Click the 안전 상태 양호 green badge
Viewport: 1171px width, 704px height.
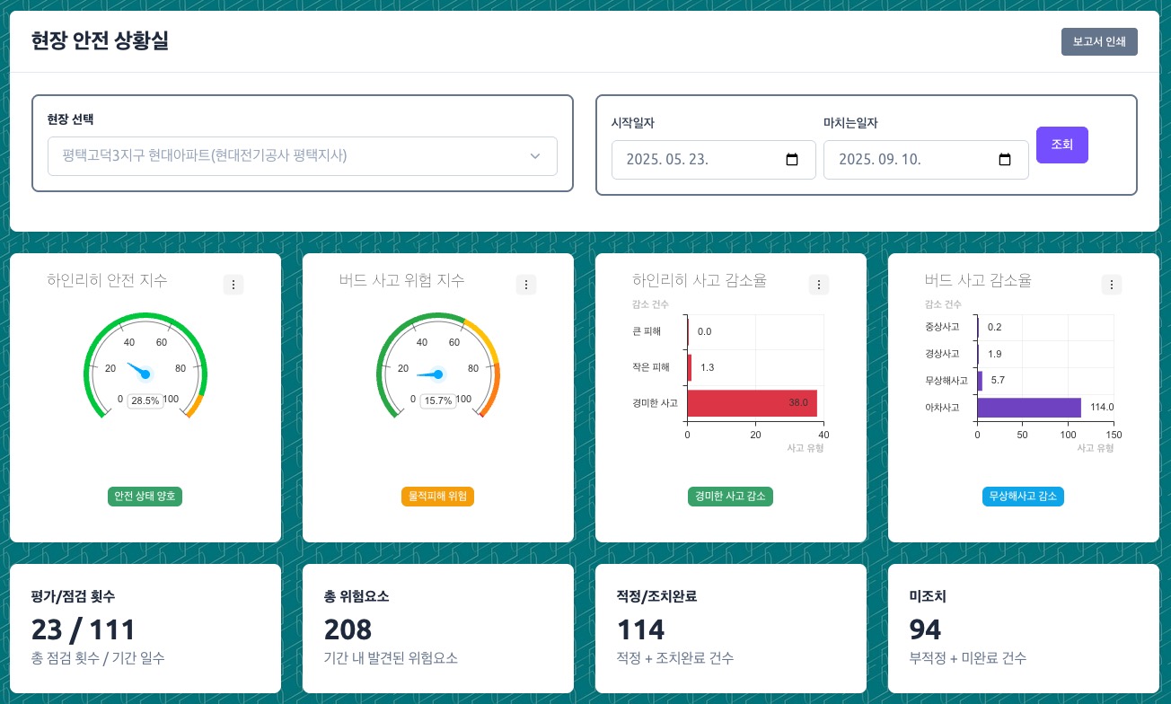point(145,497)
